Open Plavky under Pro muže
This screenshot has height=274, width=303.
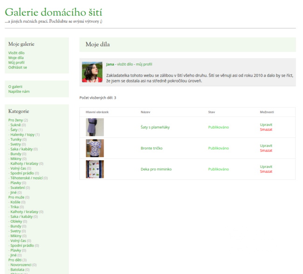click(x=16, y=250)
